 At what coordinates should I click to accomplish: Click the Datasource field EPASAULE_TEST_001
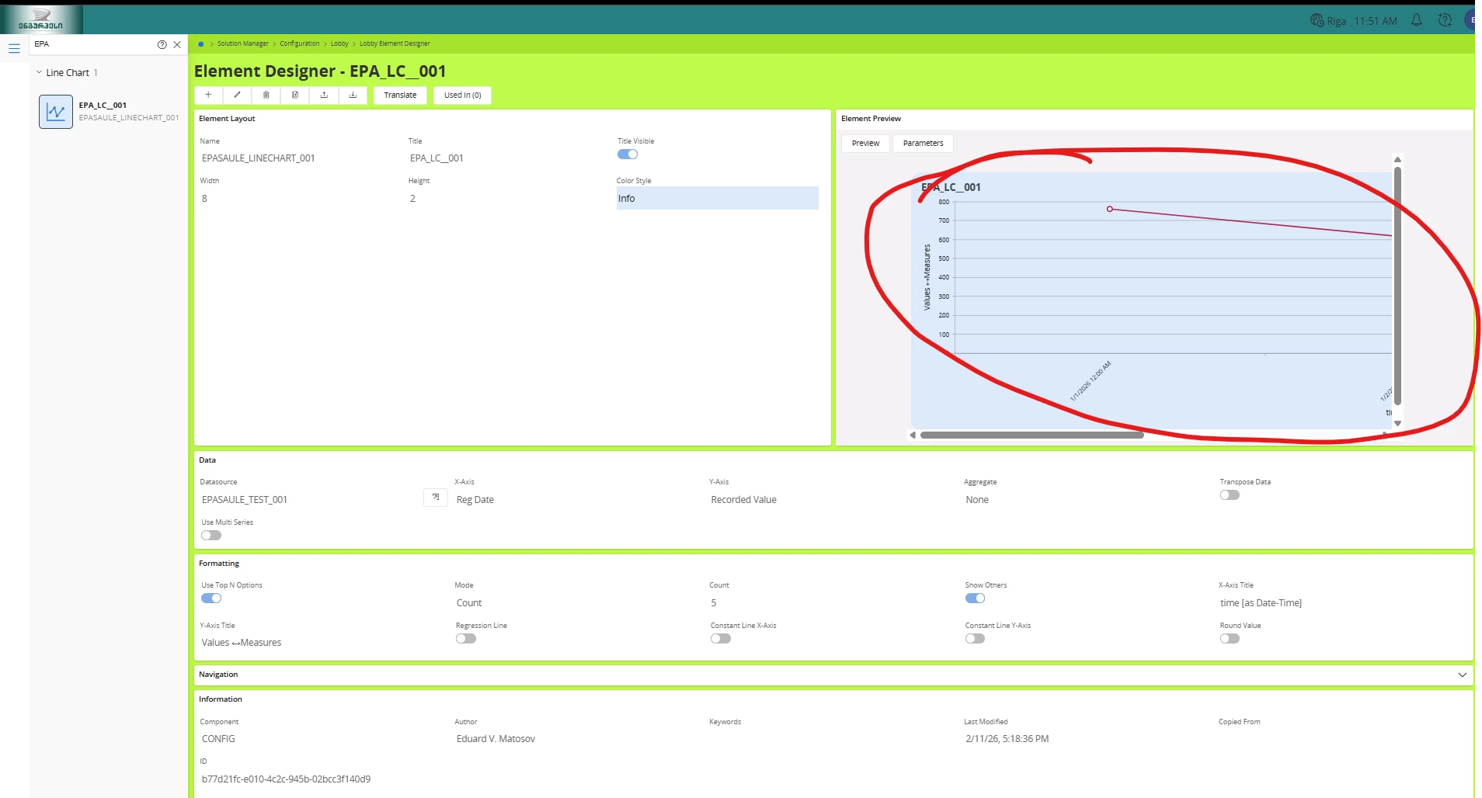(x=311, y=500)
